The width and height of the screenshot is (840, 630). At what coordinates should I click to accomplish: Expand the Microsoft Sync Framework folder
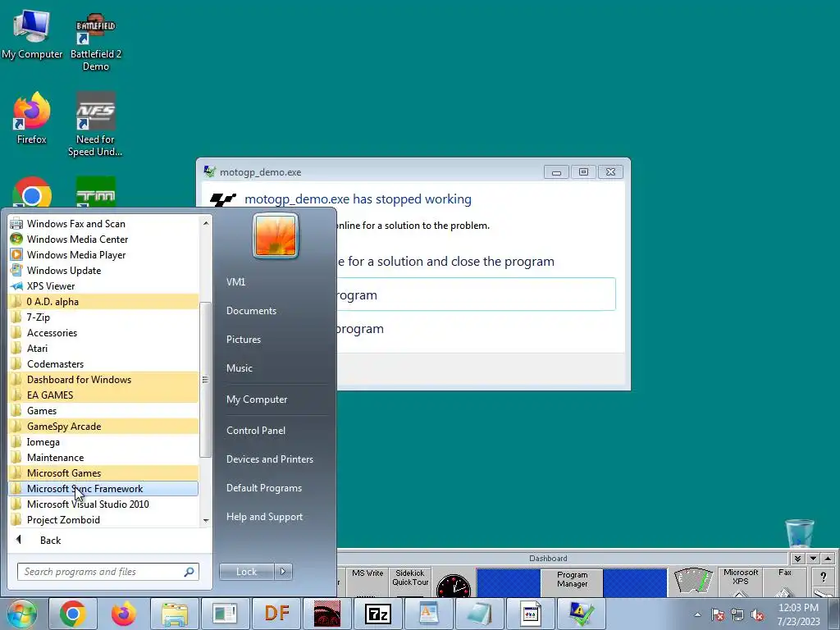tap(103, 489)
